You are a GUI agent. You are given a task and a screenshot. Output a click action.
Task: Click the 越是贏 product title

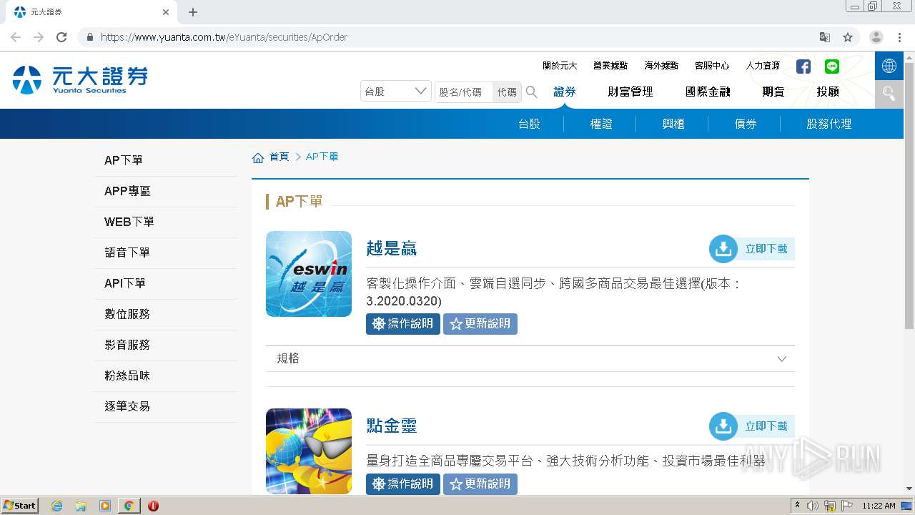[391, 249]
